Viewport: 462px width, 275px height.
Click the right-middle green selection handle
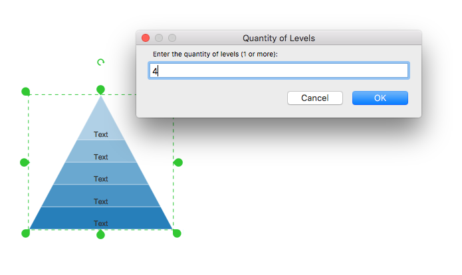[x=177, y=162]
